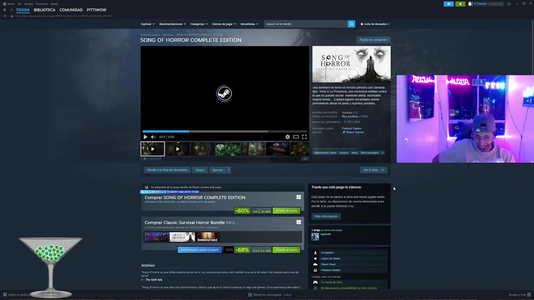
Task: Click Ver tu lista button
Action: tap(373, 170)
